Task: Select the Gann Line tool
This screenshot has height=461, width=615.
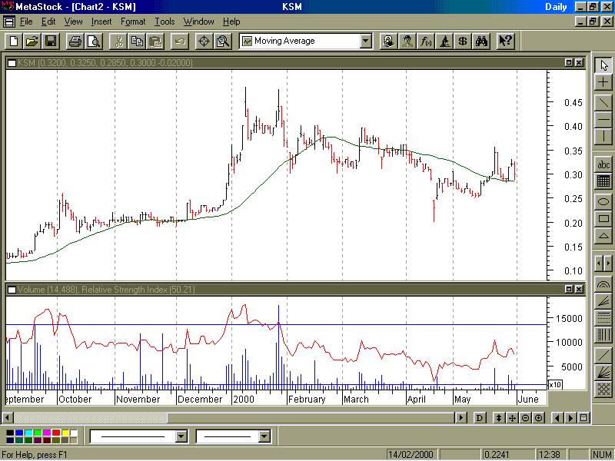Action: (x=603, y=355)
